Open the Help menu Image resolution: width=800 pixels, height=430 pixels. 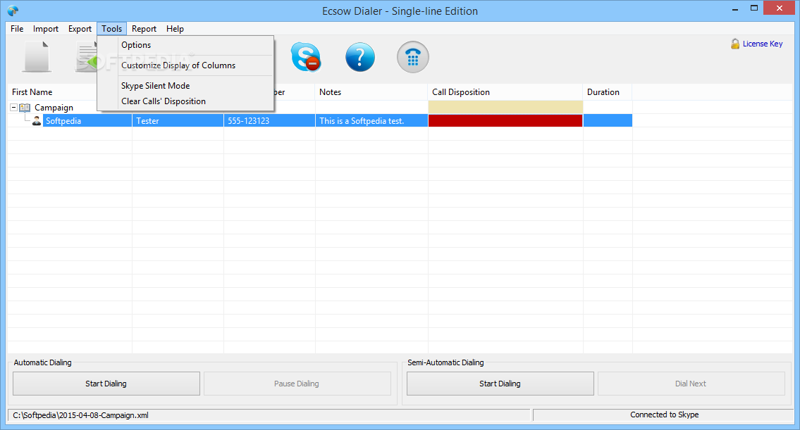175,29
